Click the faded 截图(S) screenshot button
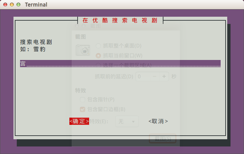Screen dimensions: 244x154 click(x=163, y=139)
